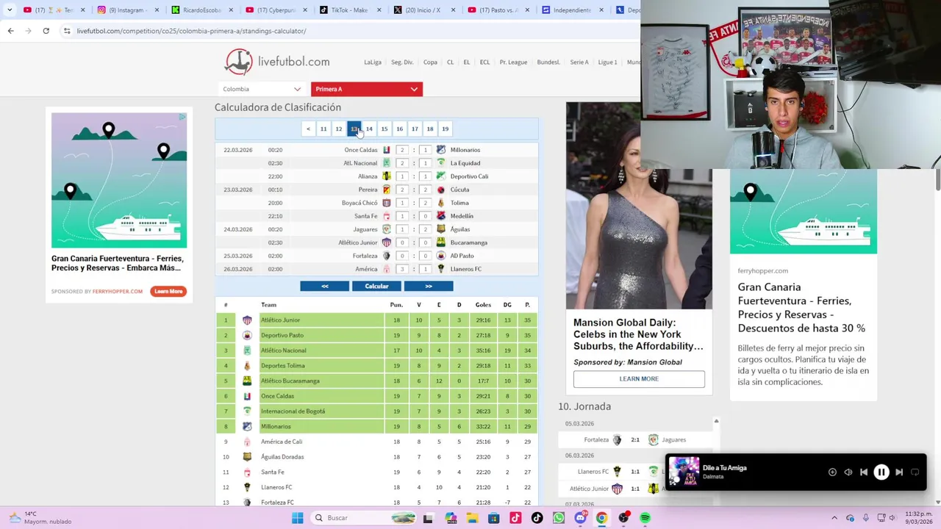Open Ligue 1 in the top menu
Viewport: 941px width, 529px height.
pyautogui.click(x=607, y=62)
